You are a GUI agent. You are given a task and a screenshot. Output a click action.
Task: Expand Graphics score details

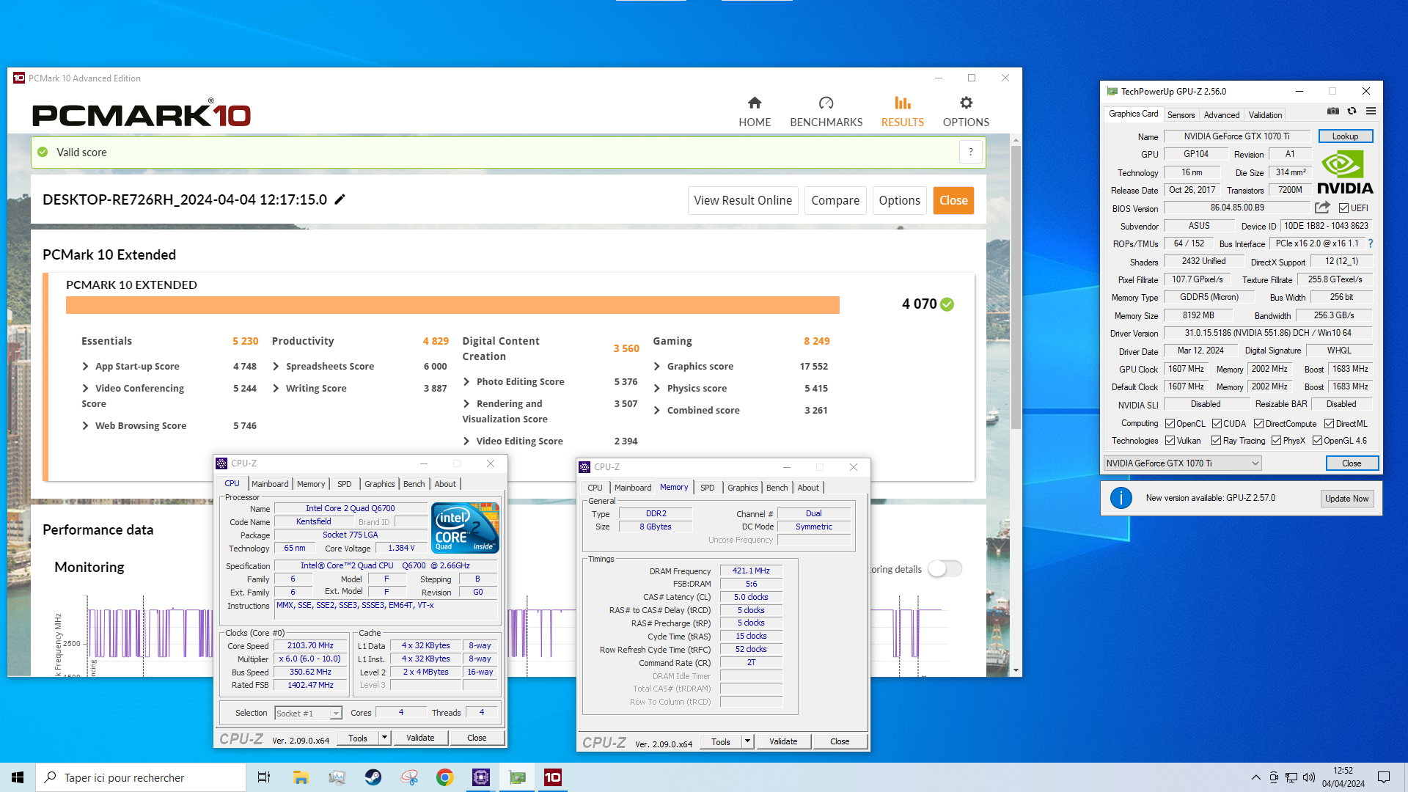tap(657, 366)
